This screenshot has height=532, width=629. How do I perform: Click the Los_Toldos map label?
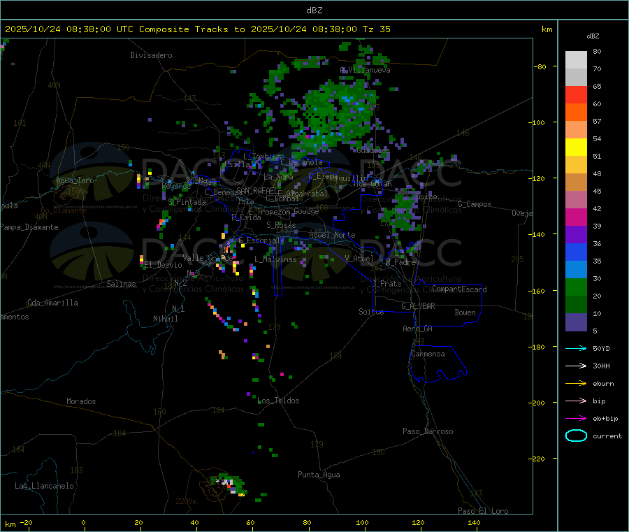pyautogui.click(x=278, y=401)
